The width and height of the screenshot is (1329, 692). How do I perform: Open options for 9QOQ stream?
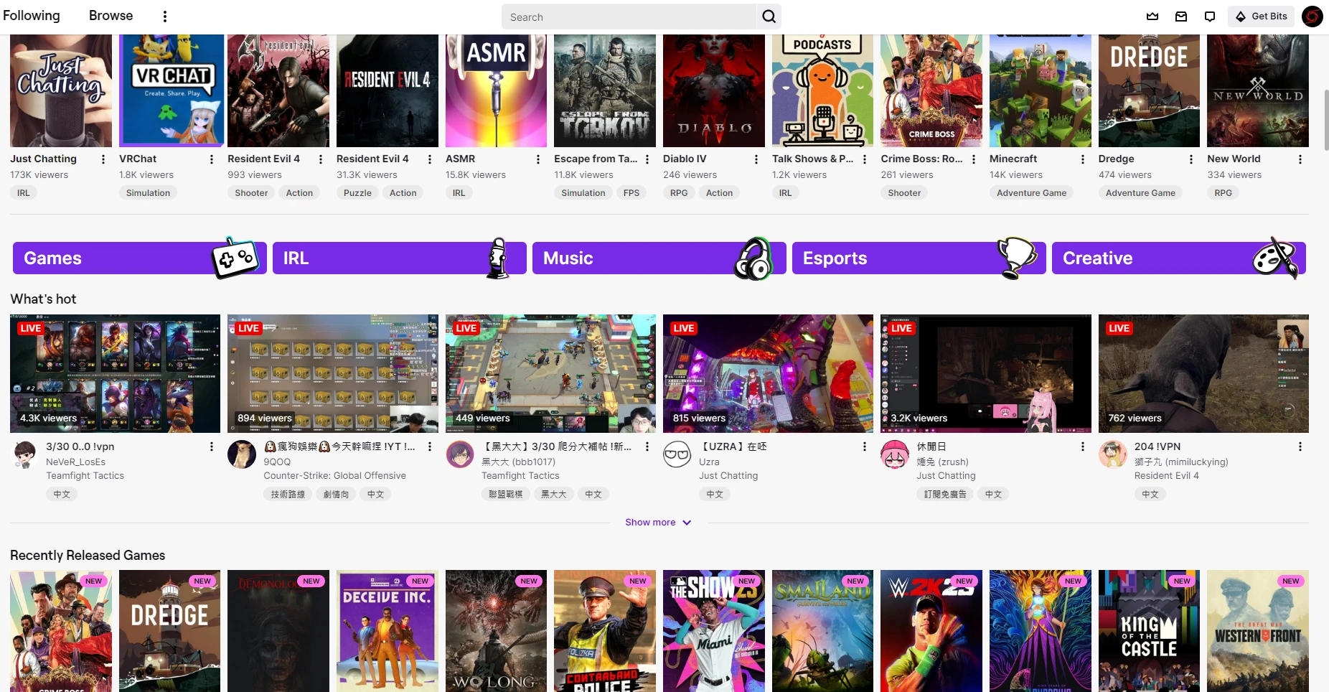[x=429, y=446]
